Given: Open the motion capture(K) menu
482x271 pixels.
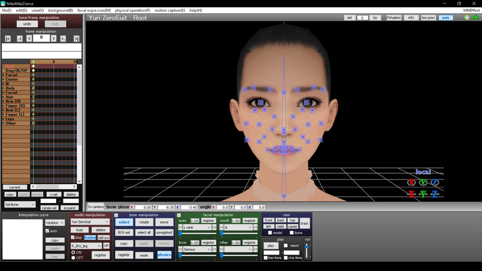Looking at the screenshot, I should click(x=169, y=11).
